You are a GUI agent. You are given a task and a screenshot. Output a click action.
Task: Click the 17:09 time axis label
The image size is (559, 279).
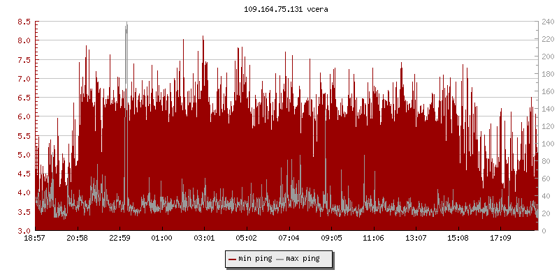[500, 239]
